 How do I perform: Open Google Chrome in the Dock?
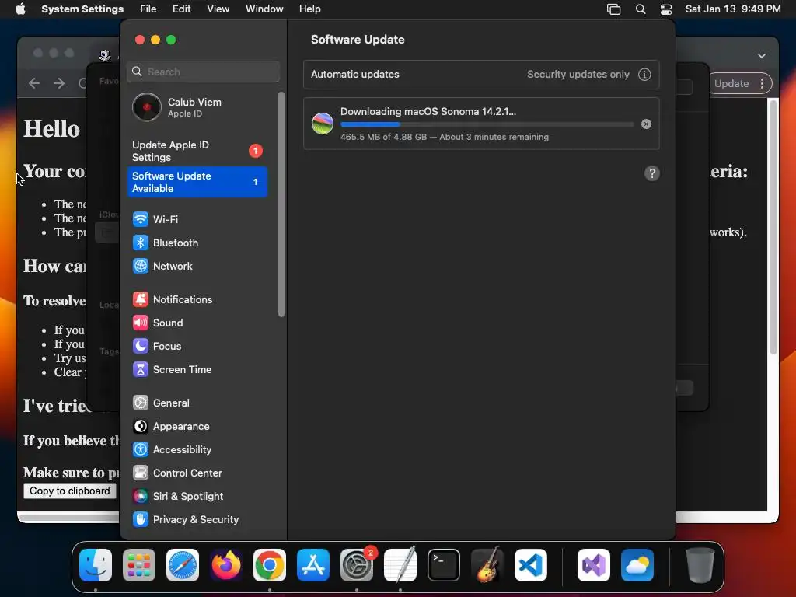270,565
